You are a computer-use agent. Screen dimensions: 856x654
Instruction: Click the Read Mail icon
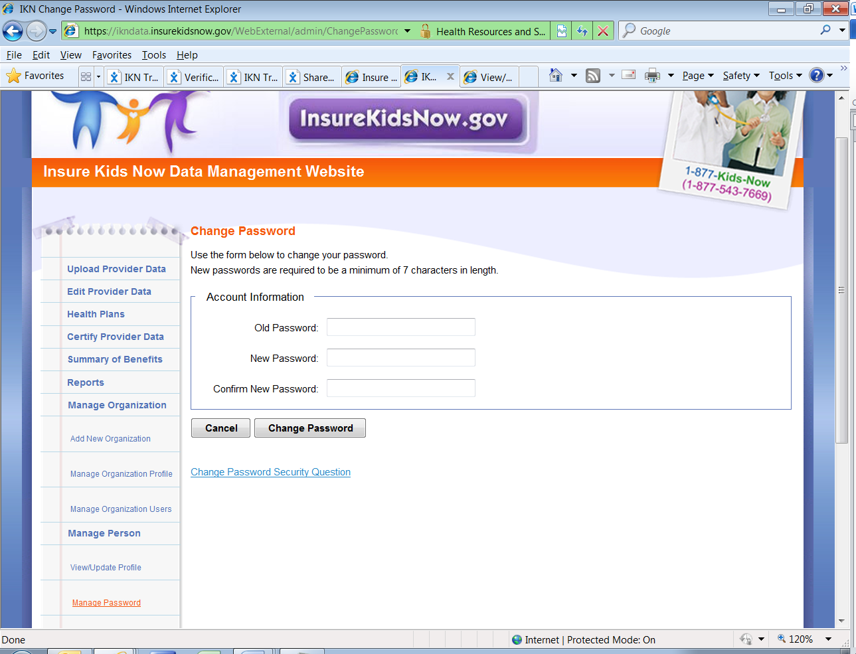[628, 75]
